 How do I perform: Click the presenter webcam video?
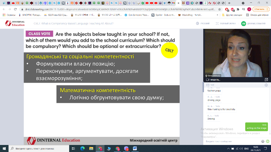click(x=237, y=53)
